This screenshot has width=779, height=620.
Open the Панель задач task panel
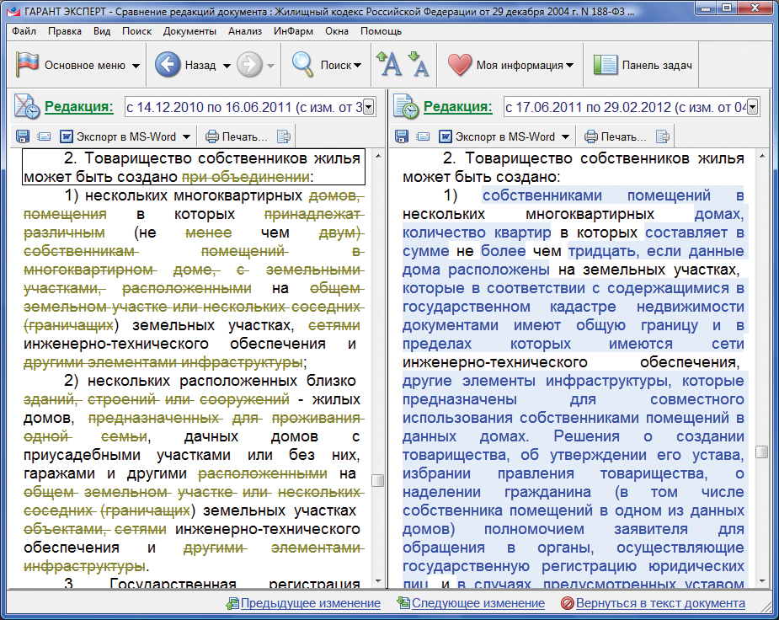(x=643, y=65)
